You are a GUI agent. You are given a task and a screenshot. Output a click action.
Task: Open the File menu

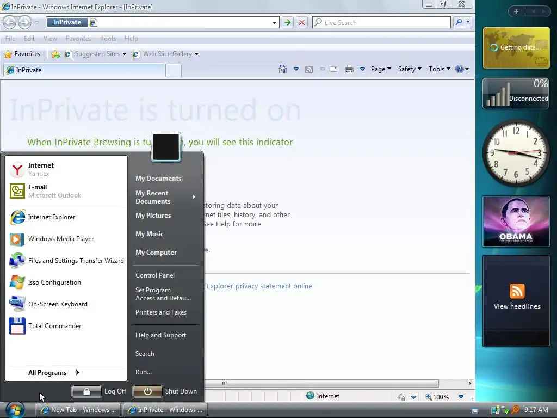pos(10,39)
